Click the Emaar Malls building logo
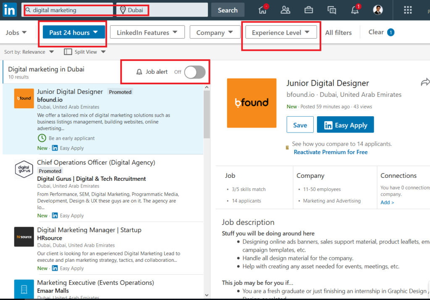The image size is (430, 300). (x=24, y=289)
